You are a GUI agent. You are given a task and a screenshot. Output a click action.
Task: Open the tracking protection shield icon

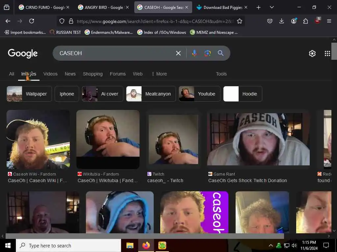pos(62,21)
